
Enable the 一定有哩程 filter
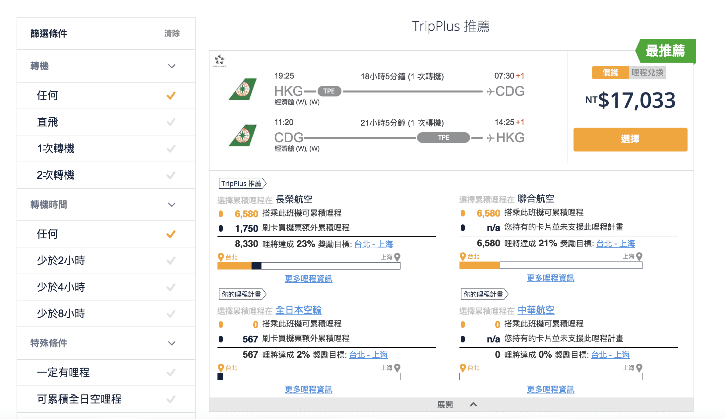coord(106,373)
